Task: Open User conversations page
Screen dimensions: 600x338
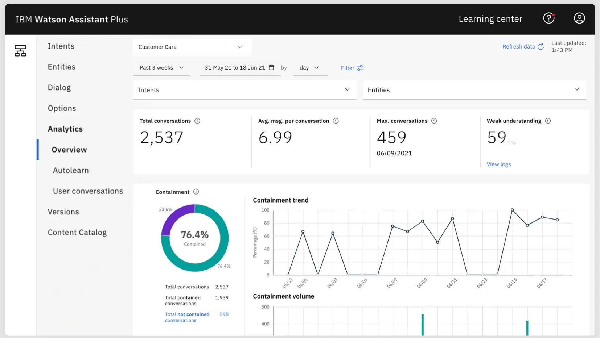Action: click(88, 191)
